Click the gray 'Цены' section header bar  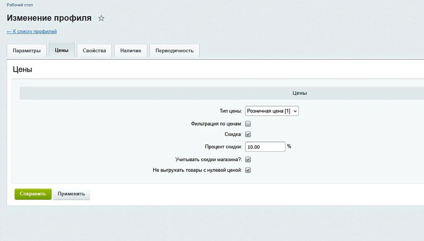[x=222, y=93]
